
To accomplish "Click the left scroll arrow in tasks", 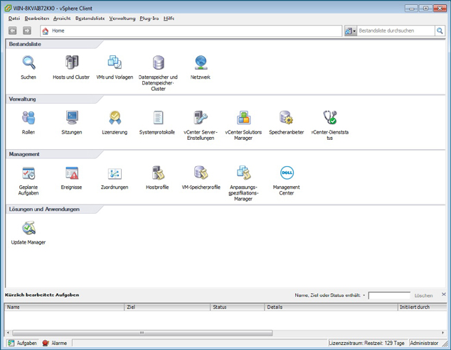I will (x=8, y=333).
